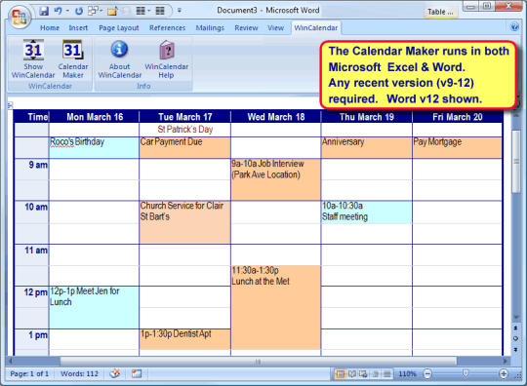Click the 9 am time label
527x386 pixels.
coord(38,165)
